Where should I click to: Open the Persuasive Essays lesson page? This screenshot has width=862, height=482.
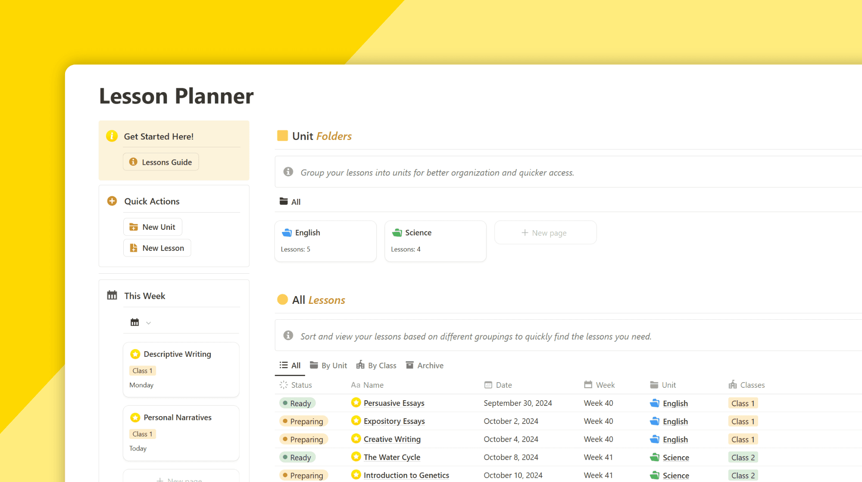pos(394,403)
